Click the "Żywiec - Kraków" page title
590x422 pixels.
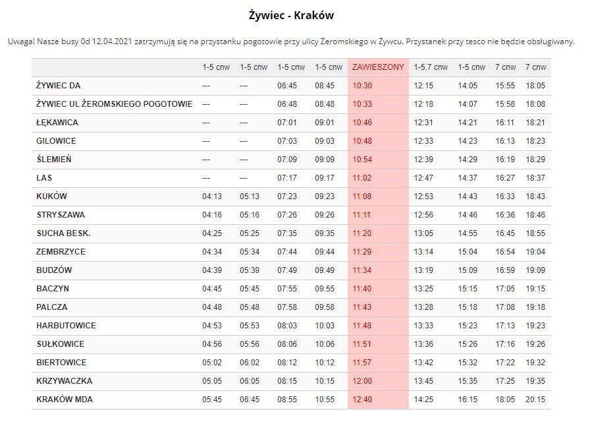(x=296, y=15)
